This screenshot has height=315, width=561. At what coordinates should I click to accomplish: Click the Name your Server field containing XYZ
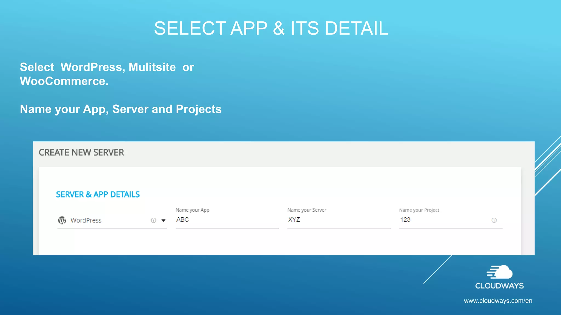tap(339, 220)
